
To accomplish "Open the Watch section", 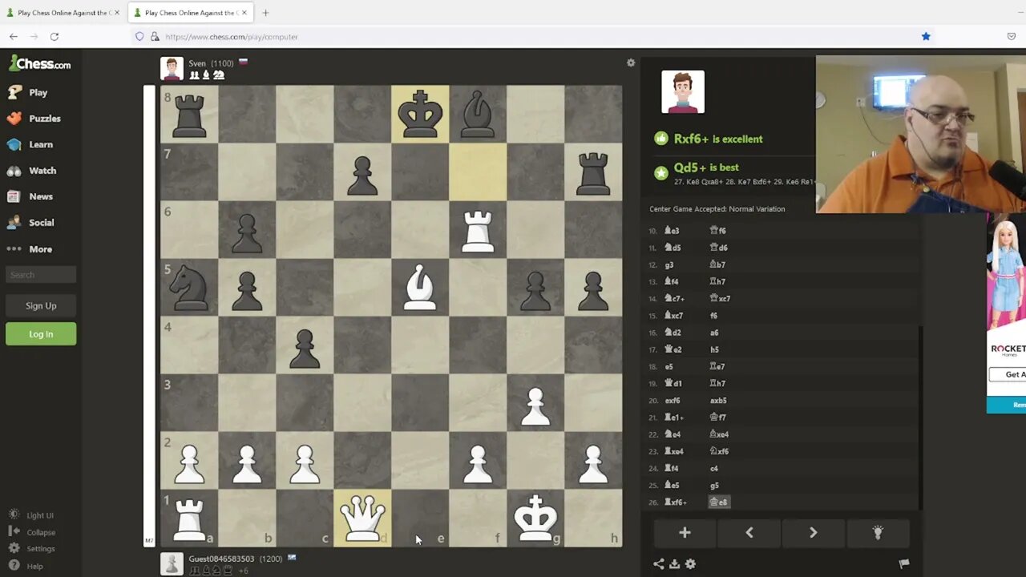I will pos(32,171).
